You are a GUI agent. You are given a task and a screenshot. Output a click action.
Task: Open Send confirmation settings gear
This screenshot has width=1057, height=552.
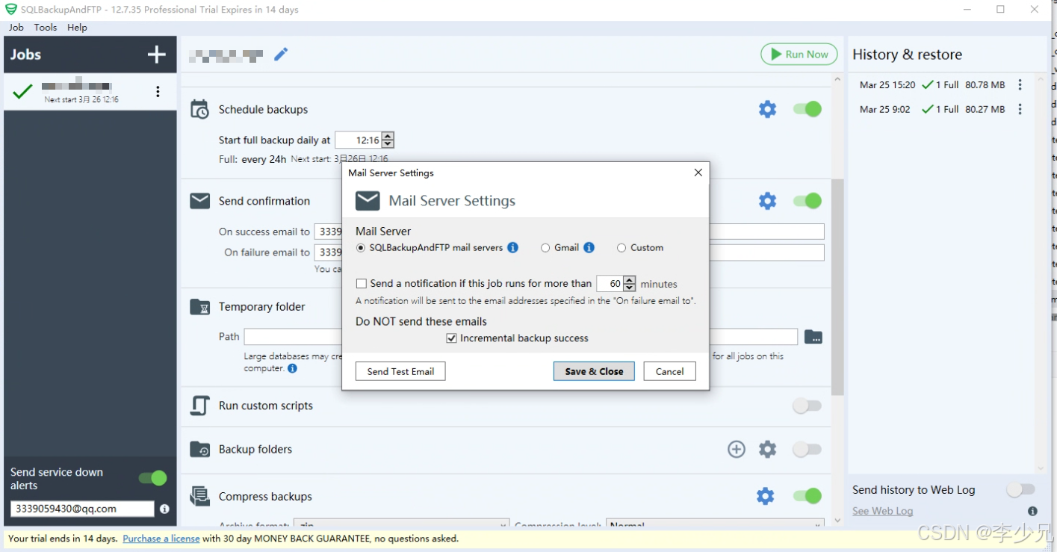pyautogui.click(x=767, y=201)
